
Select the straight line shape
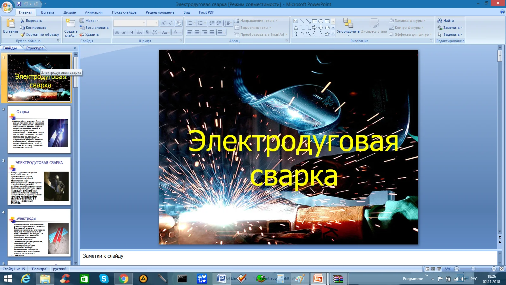(302, 21)
